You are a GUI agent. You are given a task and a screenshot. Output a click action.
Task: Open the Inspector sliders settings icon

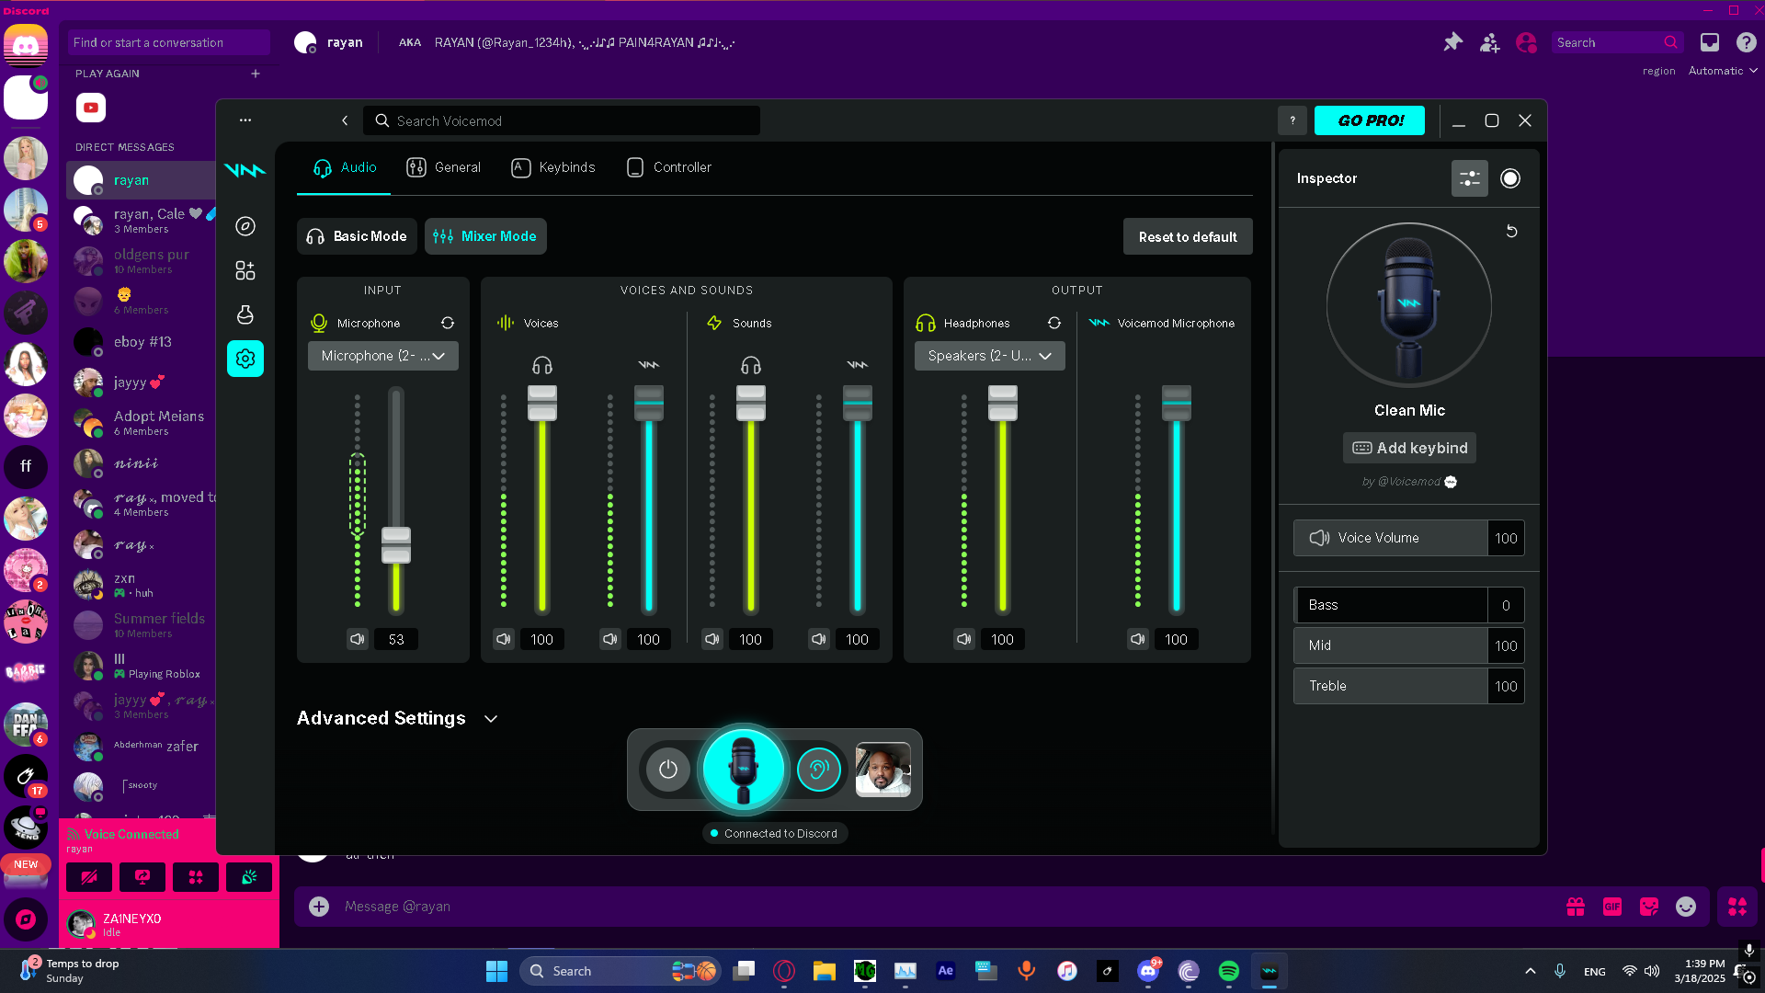[x=1469, y=178]
